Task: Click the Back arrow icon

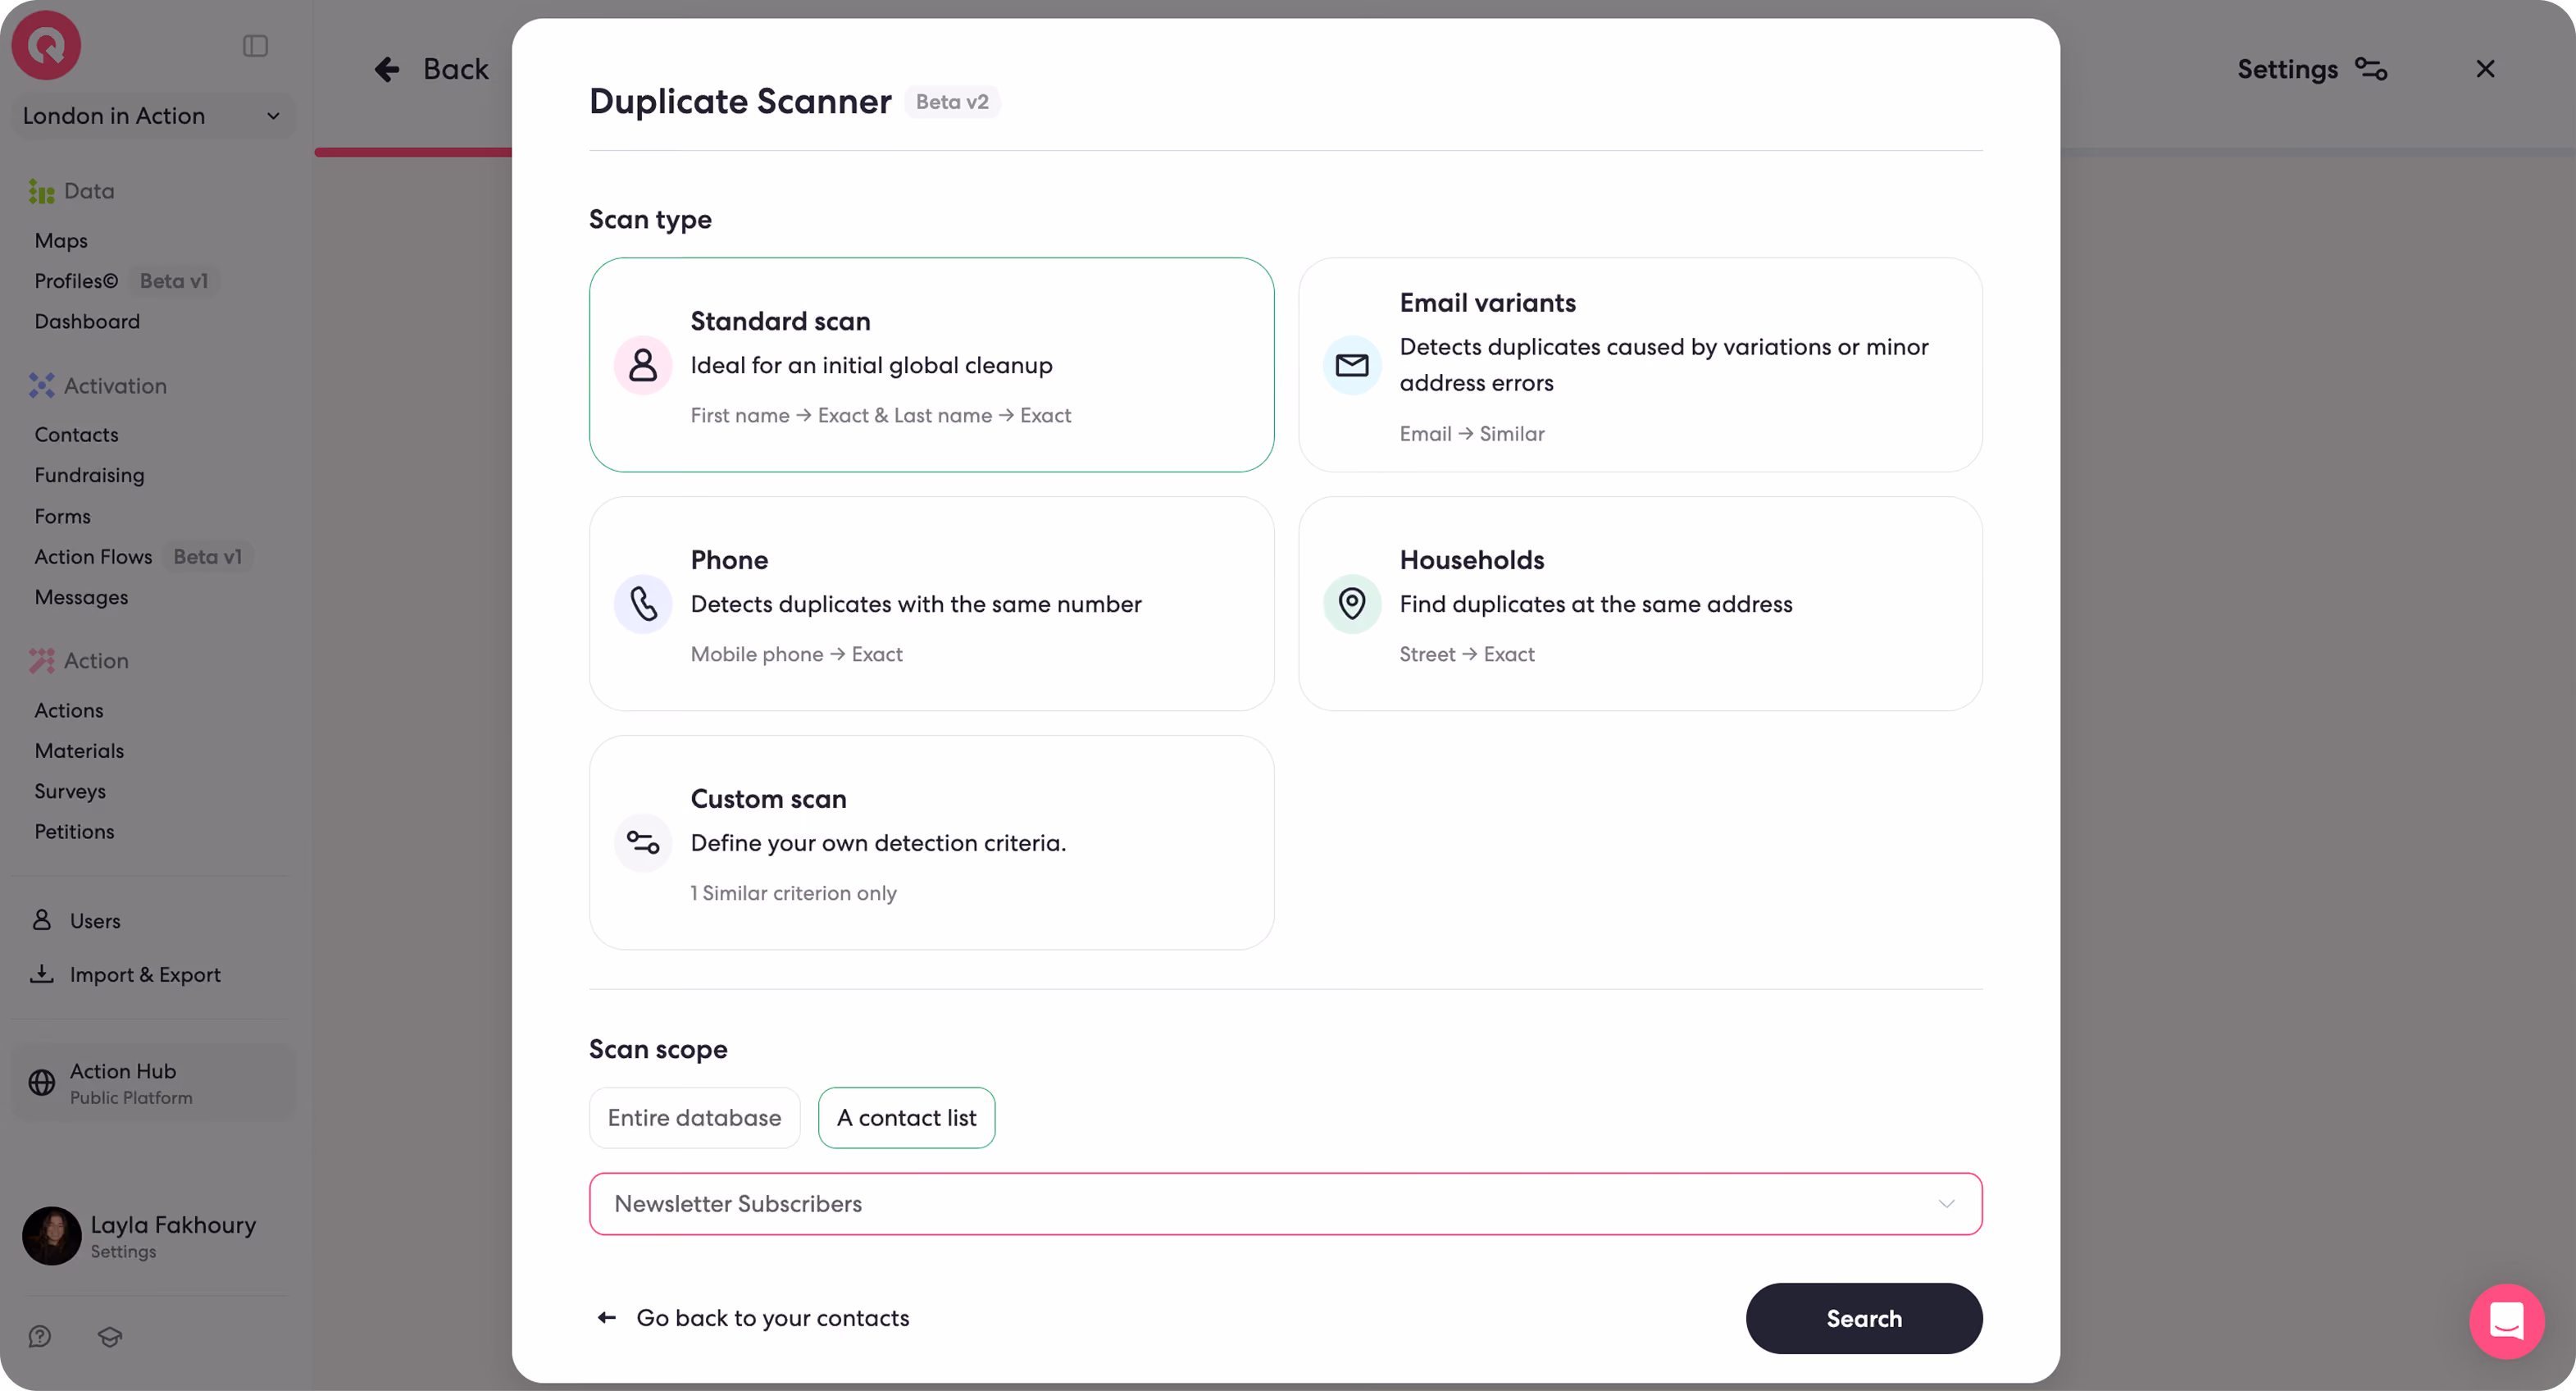Action: coord(387,69)
